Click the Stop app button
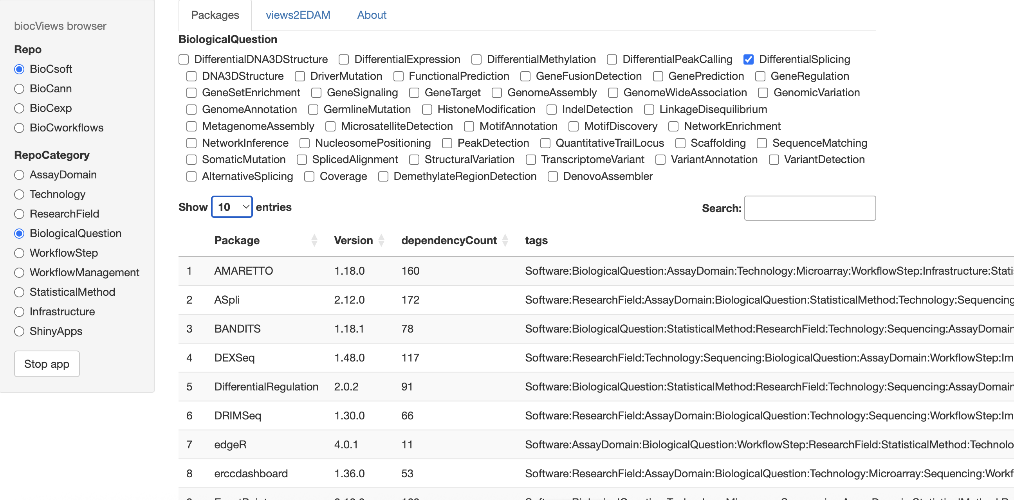The height and width of the screenshot is (500, 1014). coord(47,364)
